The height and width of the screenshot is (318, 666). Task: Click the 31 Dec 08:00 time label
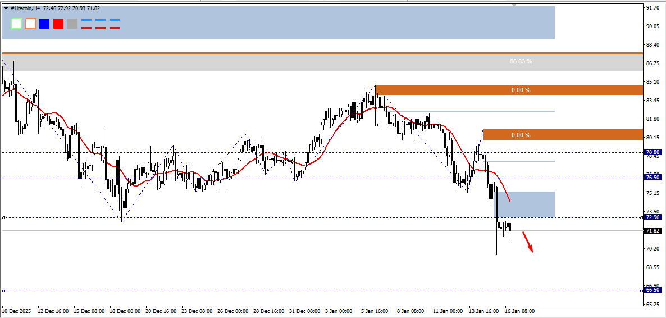[x=305, y=311]
